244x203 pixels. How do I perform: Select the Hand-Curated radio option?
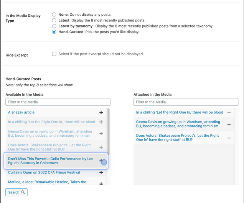click(54, 32)
